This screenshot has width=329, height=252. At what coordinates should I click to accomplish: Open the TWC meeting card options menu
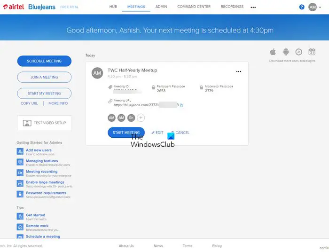[x=239, y=71]
